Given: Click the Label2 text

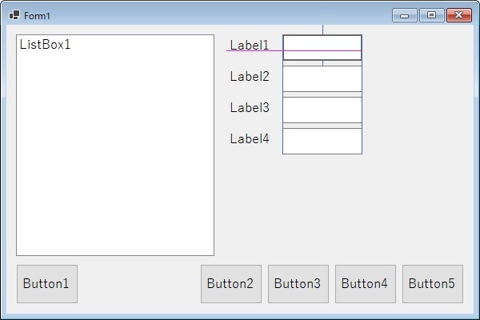Looking at the screenshot, I should pyautogui.click(x=250, y=77).
